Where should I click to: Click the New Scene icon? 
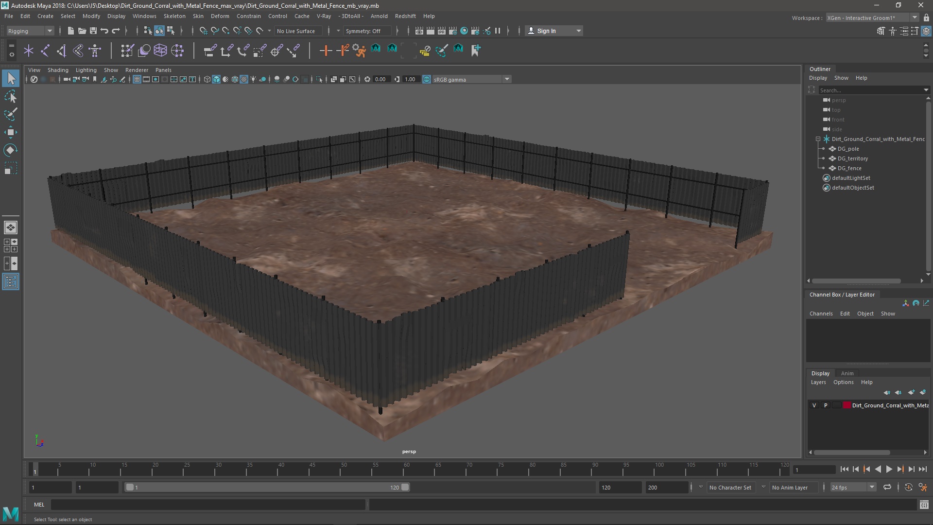pos(70,31)
